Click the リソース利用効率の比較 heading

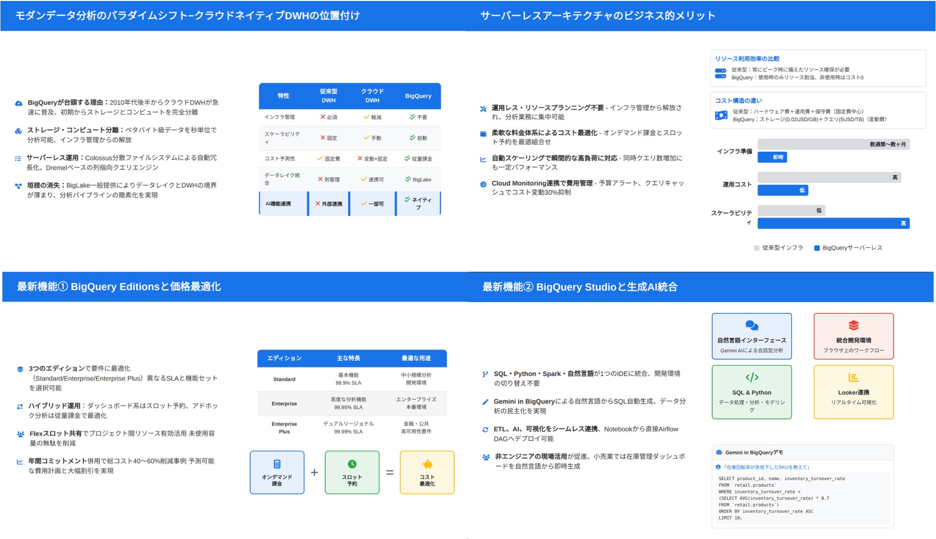pyautogui.click(x=747, y=59)
